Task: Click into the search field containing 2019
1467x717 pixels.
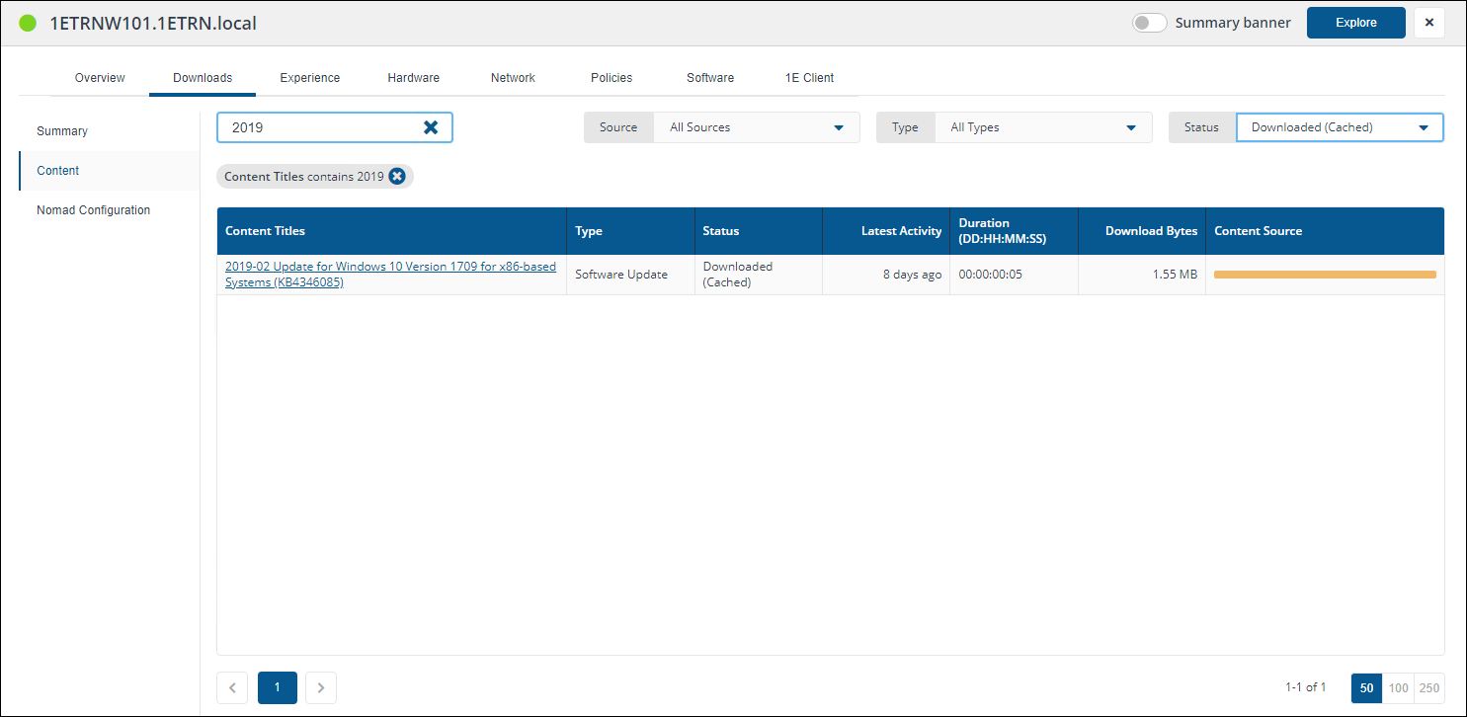Action: pos(316,127)
